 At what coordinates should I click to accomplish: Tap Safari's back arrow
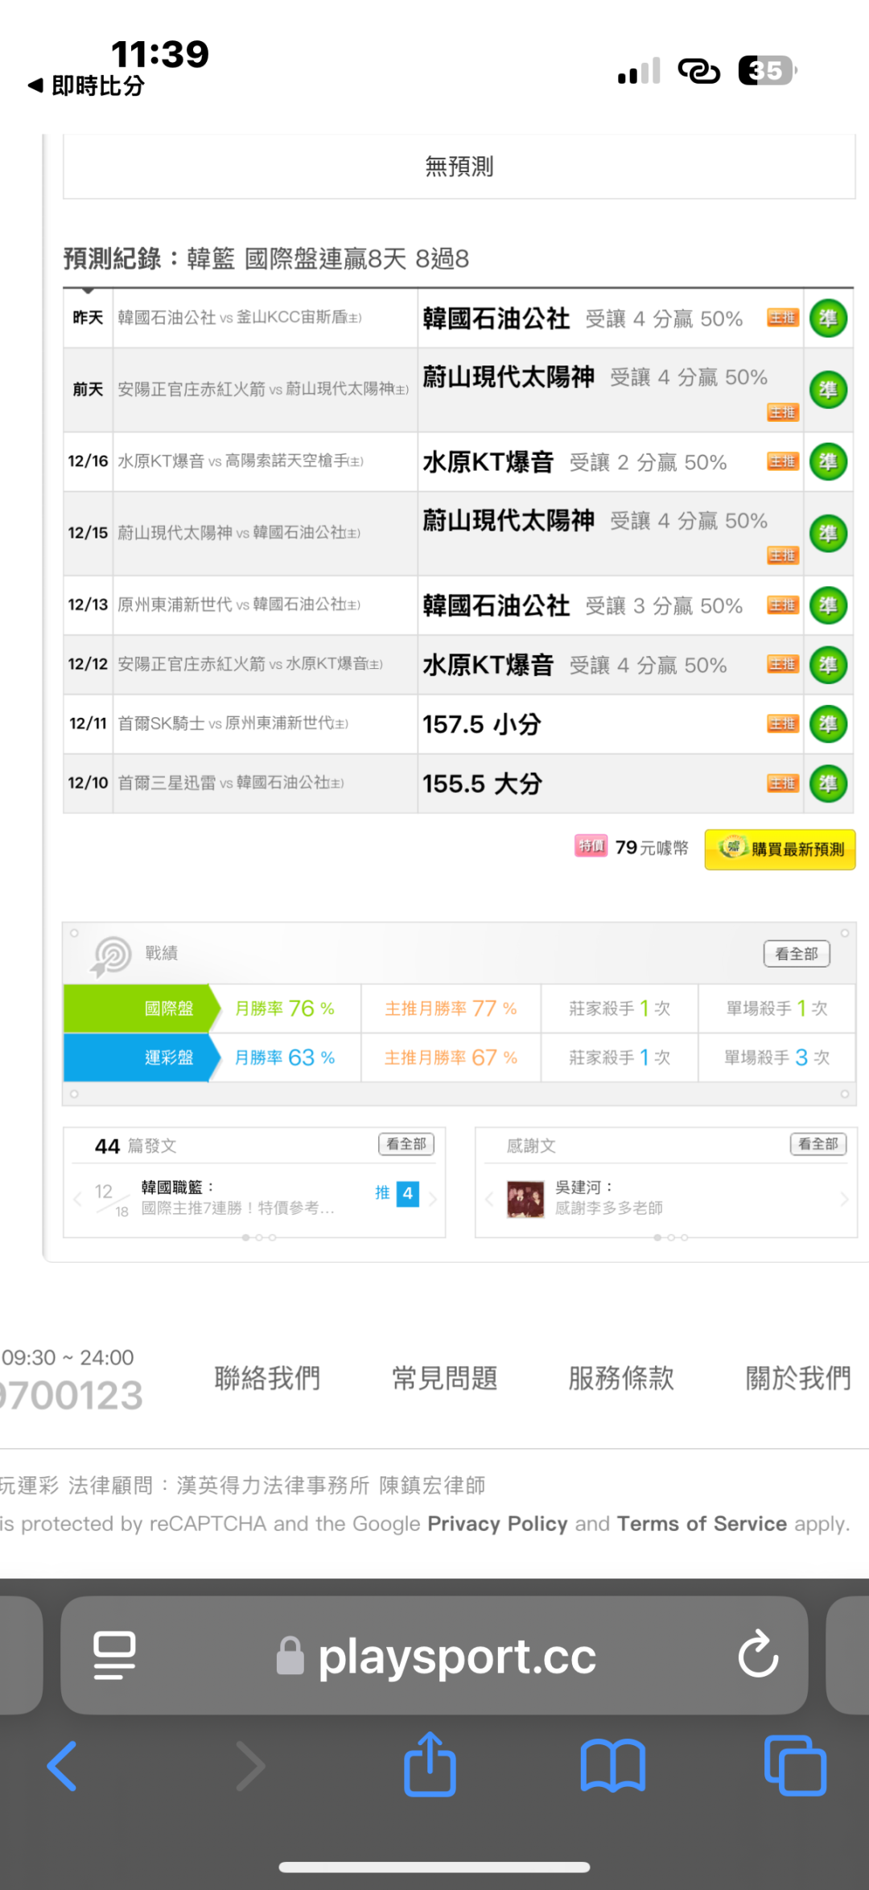[63, 1766]
